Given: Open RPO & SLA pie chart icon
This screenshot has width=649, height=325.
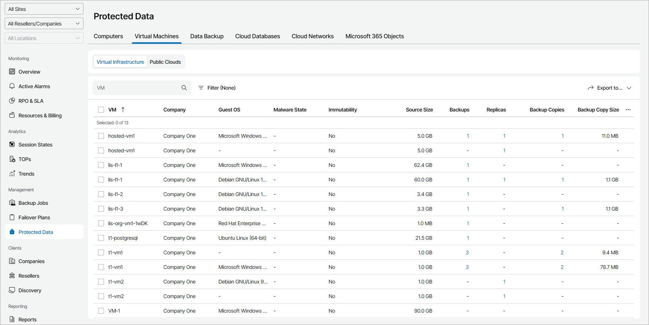Looking at the screenshot, I should 12,101.
